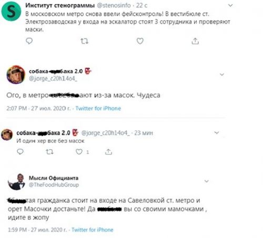Open Twitter for iPhone link at 1:59 PM

pos(93,230)
